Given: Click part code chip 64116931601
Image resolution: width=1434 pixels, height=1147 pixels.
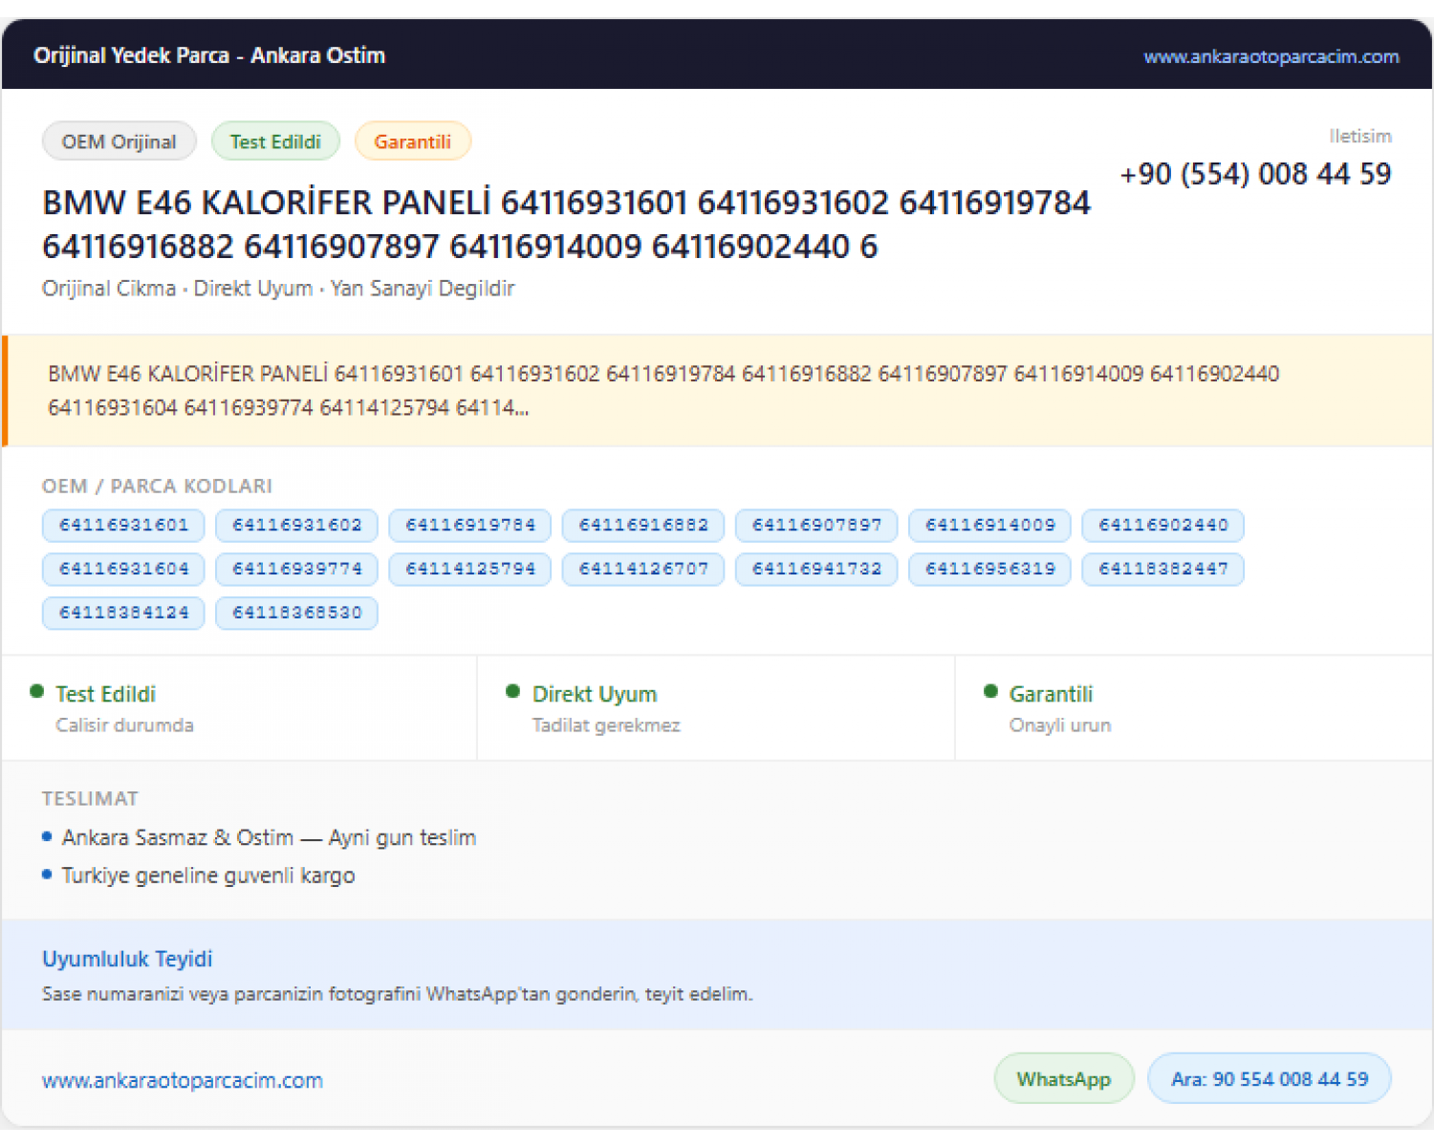Looking at the screenshot, I should point(123,525).
